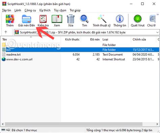This screenshot has width=160, height=133.
Task: Click the 04/04/2020 modified date cell
Action: tap(143, 54)
